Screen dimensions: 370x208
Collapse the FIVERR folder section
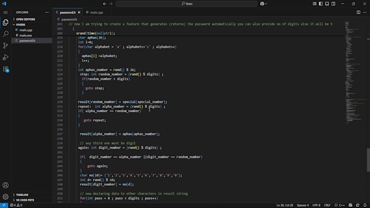(21, 25)
